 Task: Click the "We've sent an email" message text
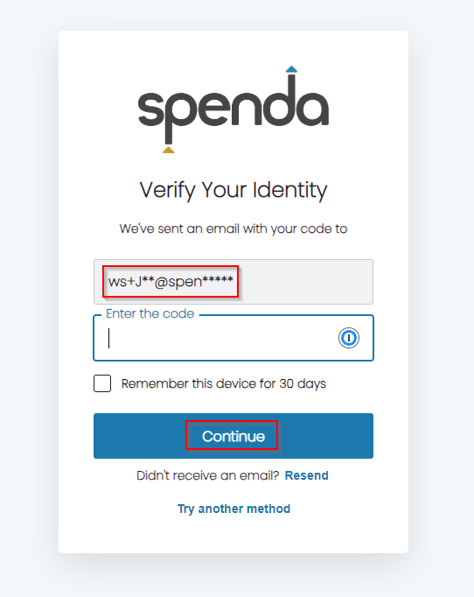click(234, 228)
